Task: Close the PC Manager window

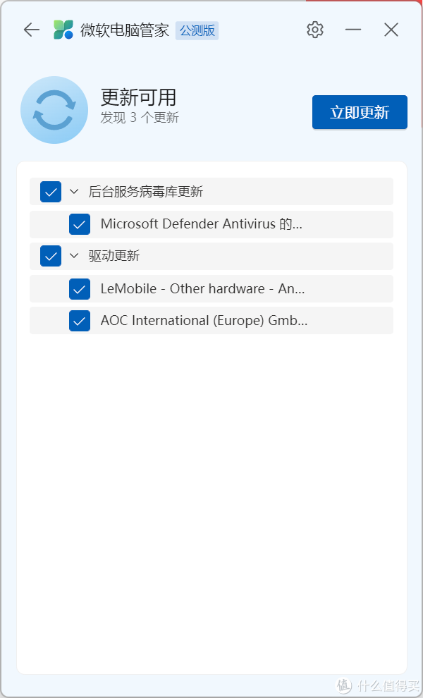Action: coord(391,30)
